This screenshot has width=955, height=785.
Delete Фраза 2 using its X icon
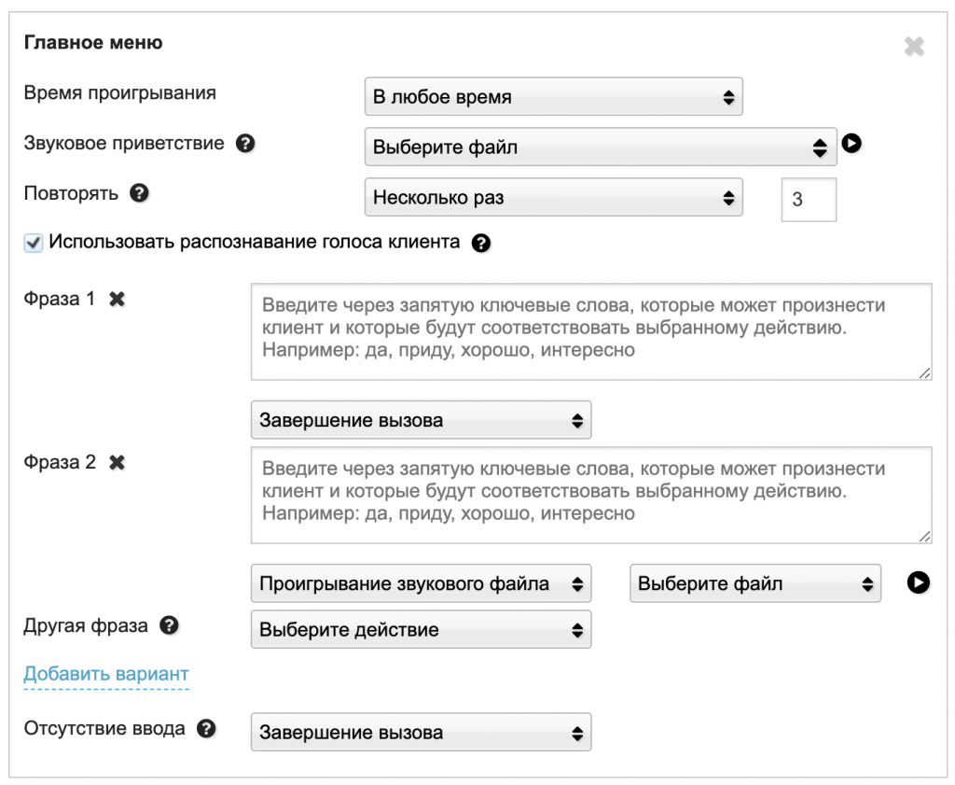(117, 462)
